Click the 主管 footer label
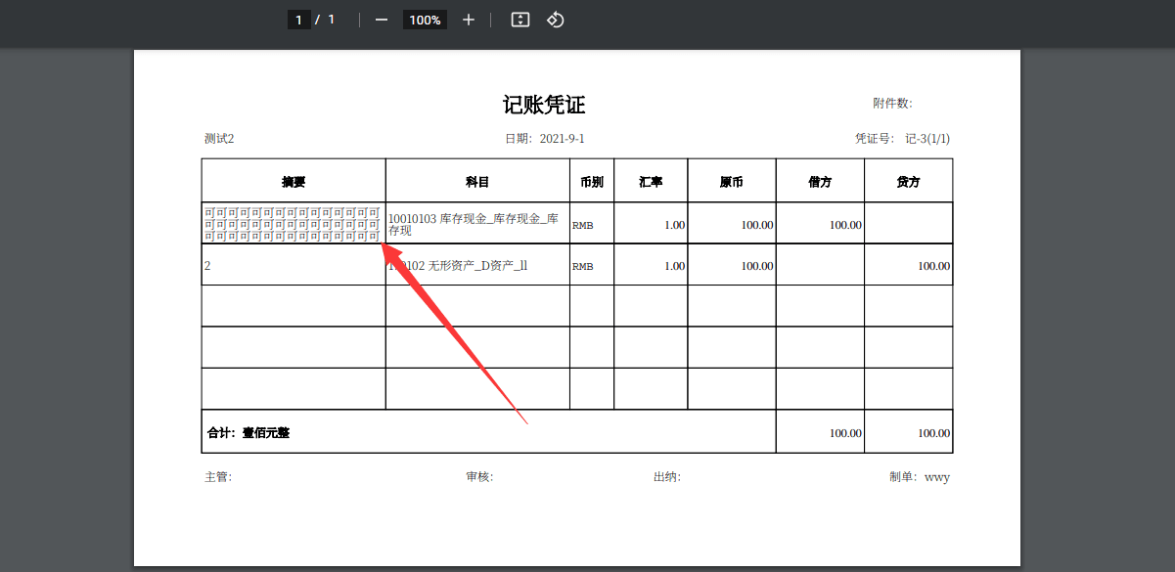Image resolution: width=1175 pixels, height=572 pixels. (218, 477)
